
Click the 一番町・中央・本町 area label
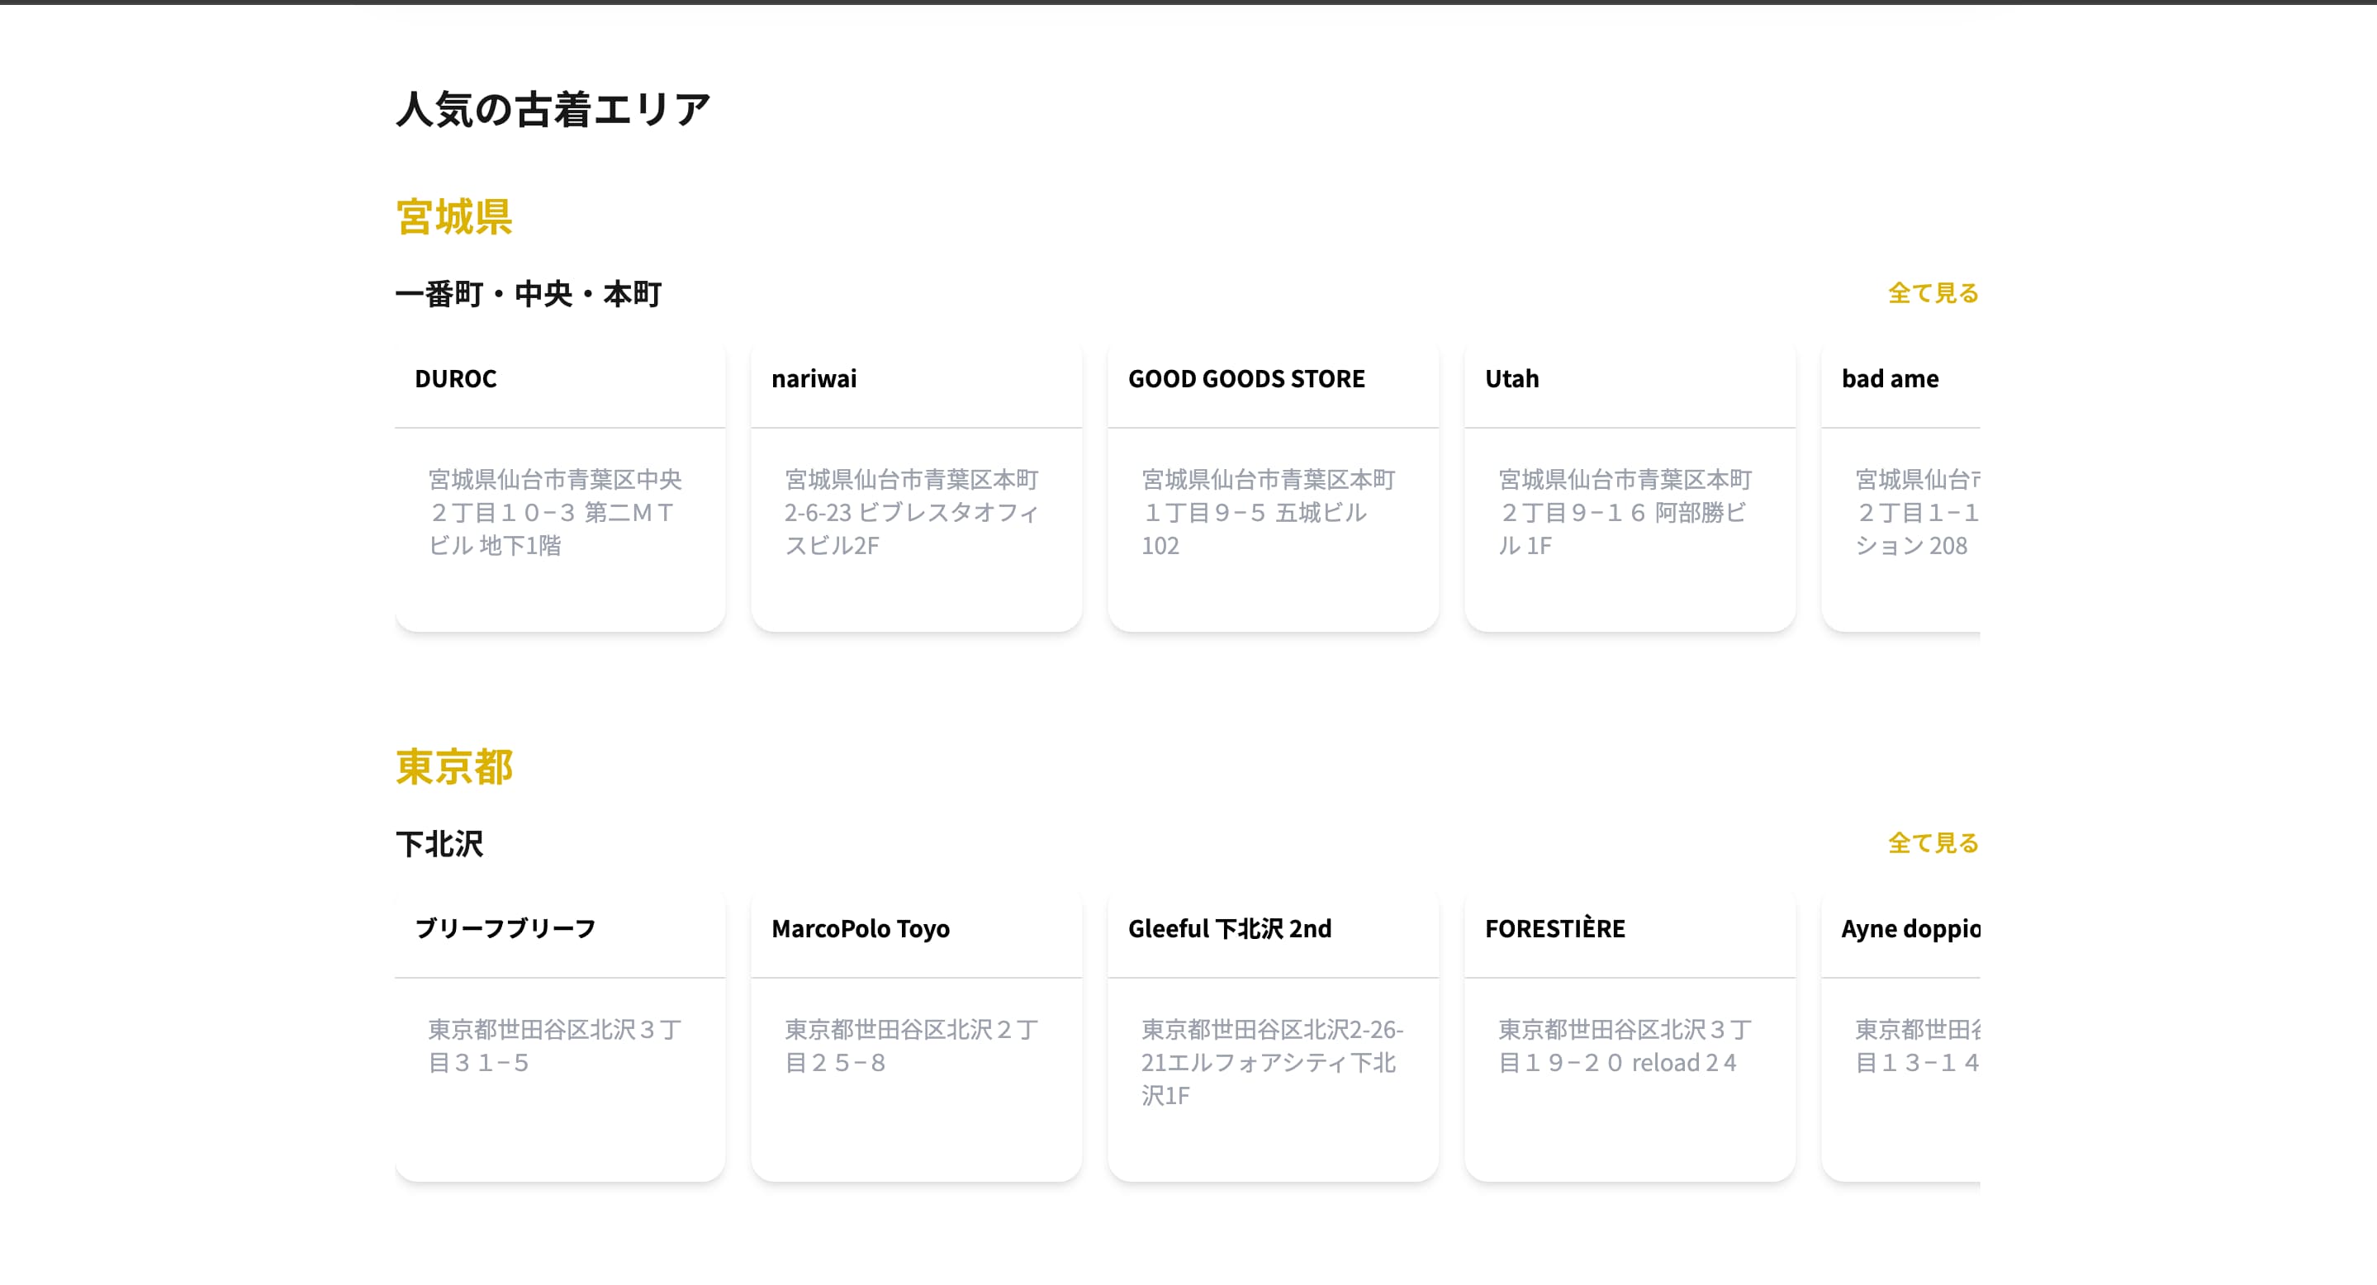(528, 293)
